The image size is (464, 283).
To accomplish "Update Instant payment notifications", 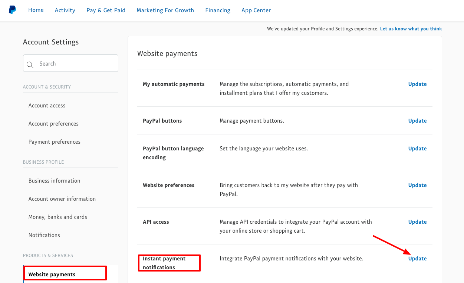I will pos(417,258).
